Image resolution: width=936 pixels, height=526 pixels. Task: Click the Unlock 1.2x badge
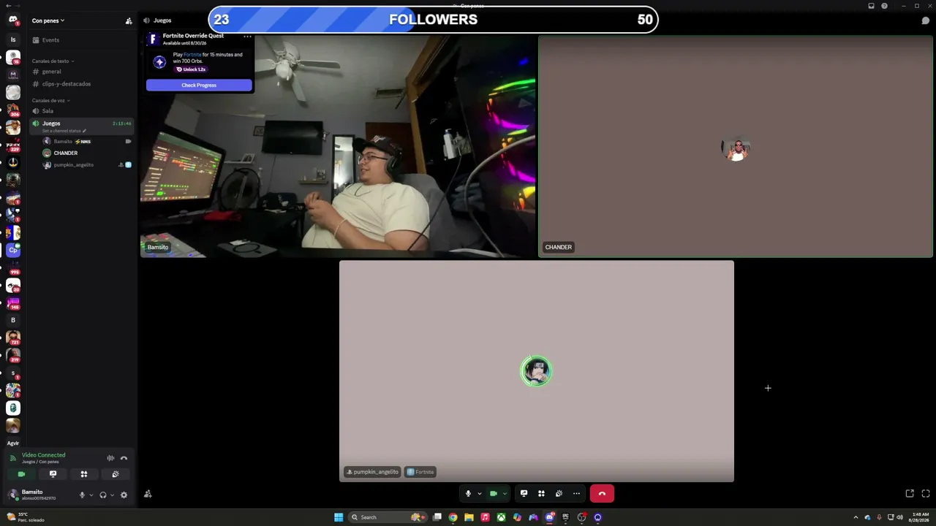[192, 69]
